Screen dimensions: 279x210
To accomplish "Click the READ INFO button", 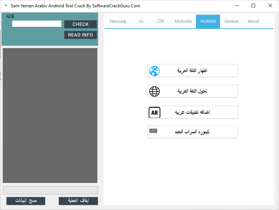I will 81,35.
